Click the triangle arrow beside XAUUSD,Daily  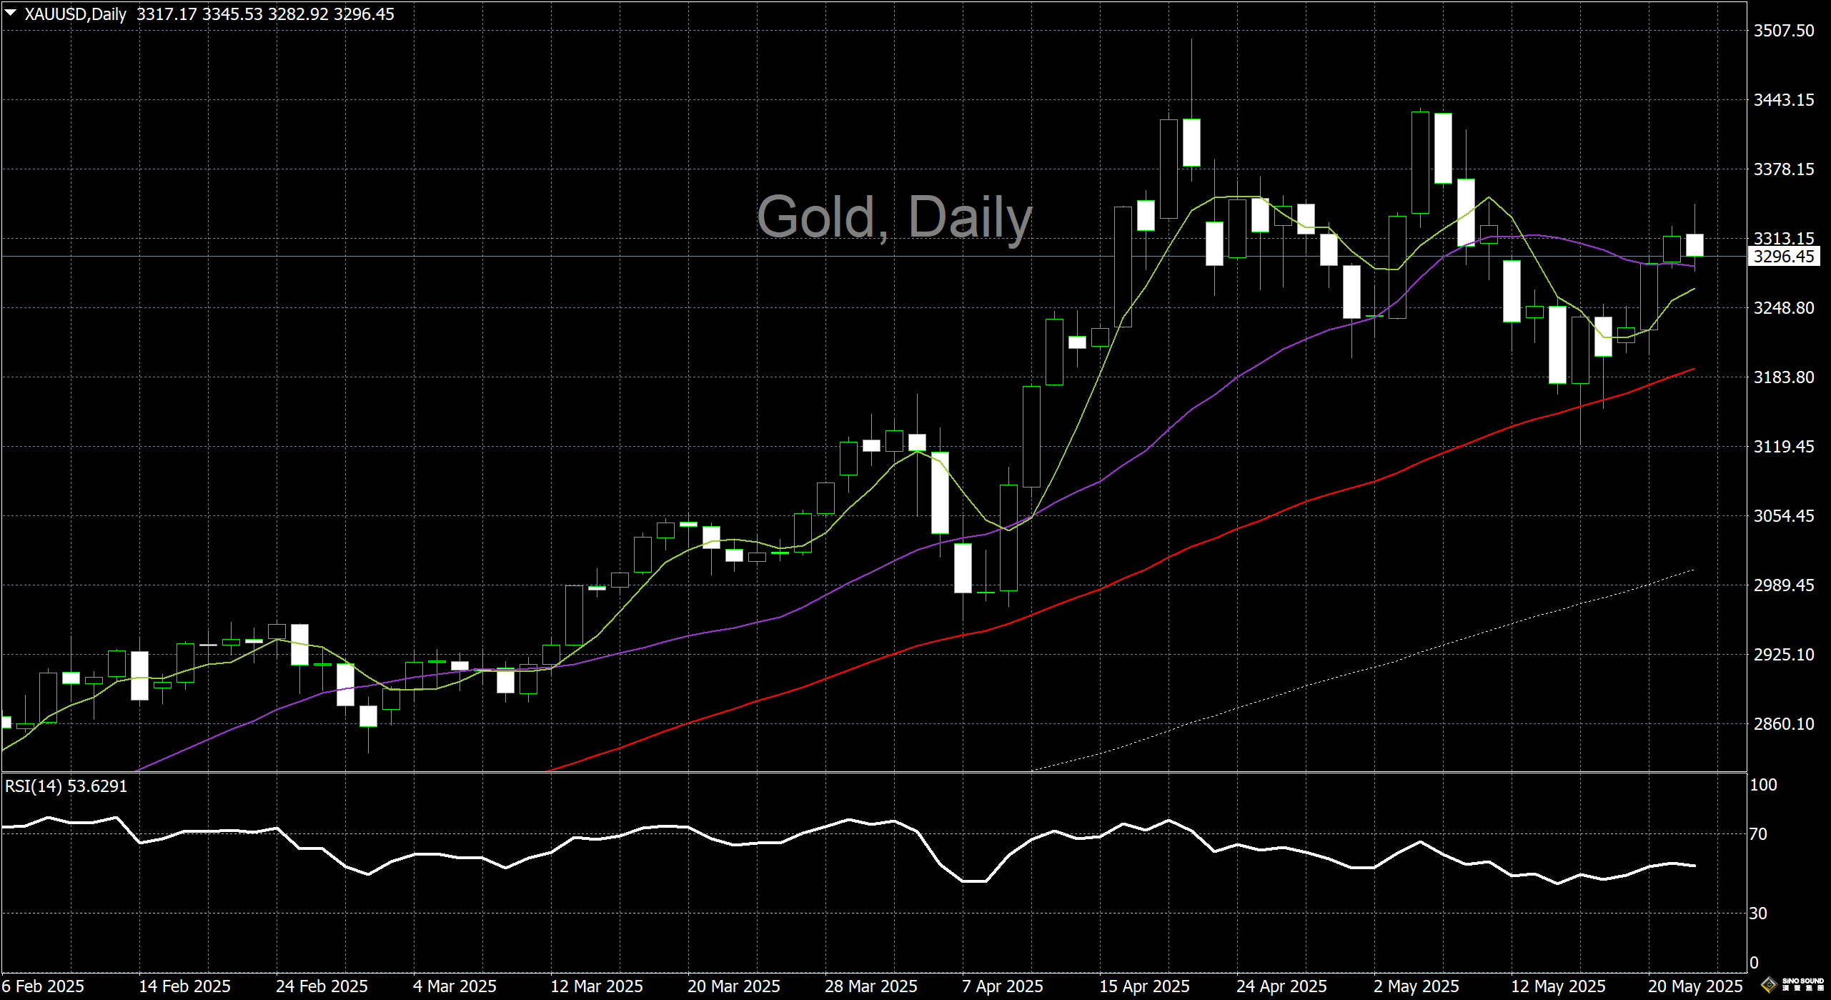pyautogui.click(x=11, y=13)
